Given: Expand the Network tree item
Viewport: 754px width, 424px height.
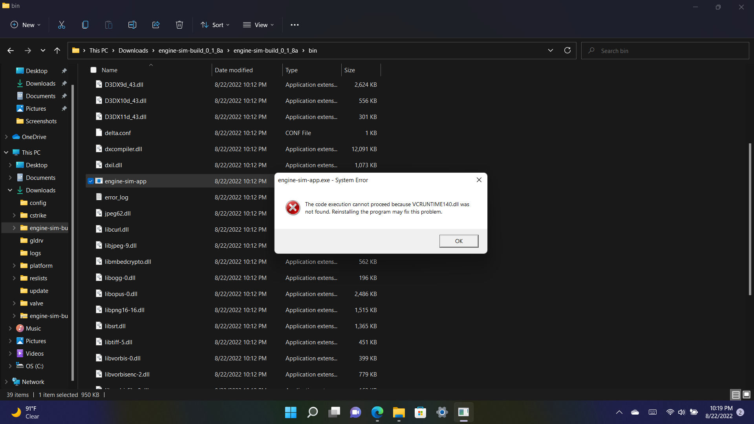Looking at the screenshot, I should click(5, 381).
